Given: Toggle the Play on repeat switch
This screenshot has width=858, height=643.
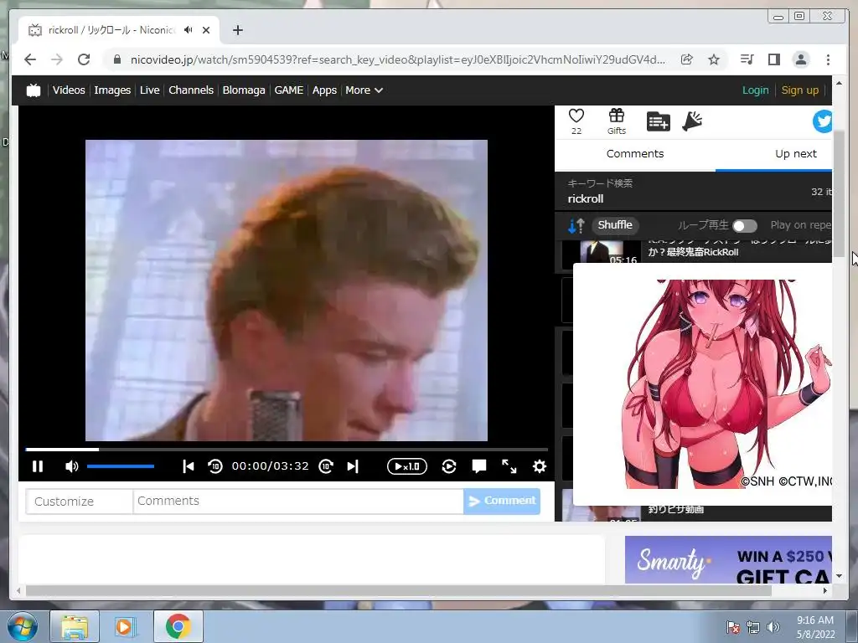Looking at the screenshot, I should tap(745, 226).
